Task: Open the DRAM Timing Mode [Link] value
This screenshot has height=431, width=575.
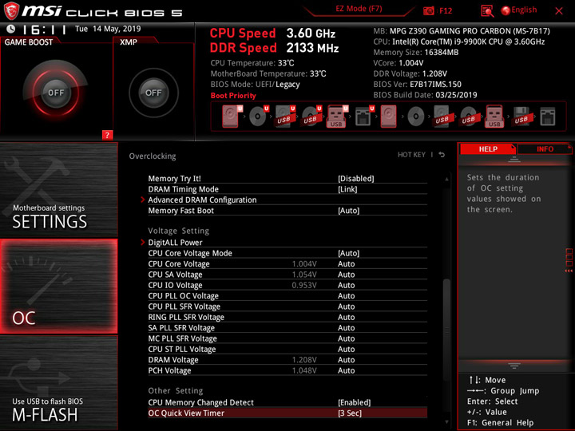Action: point(347,189)
